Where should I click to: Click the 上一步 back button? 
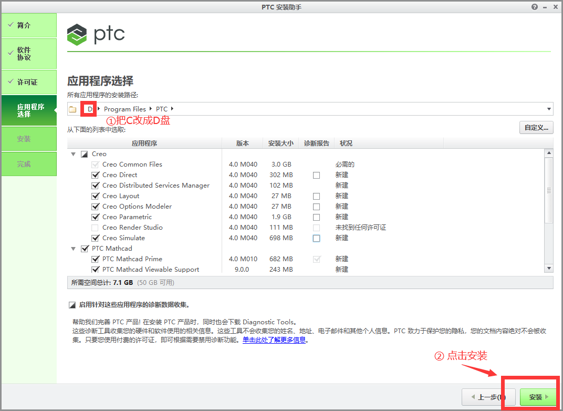(x=488, y=397)
